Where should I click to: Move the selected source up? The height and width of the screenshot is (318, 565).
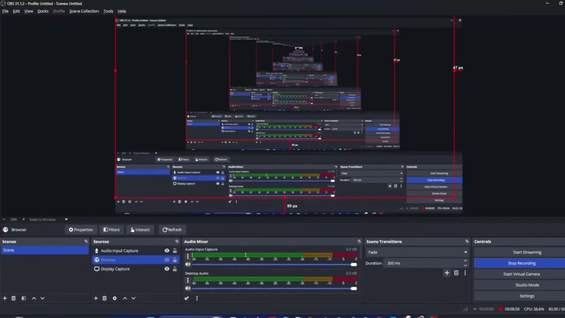[x=125, y=298]
